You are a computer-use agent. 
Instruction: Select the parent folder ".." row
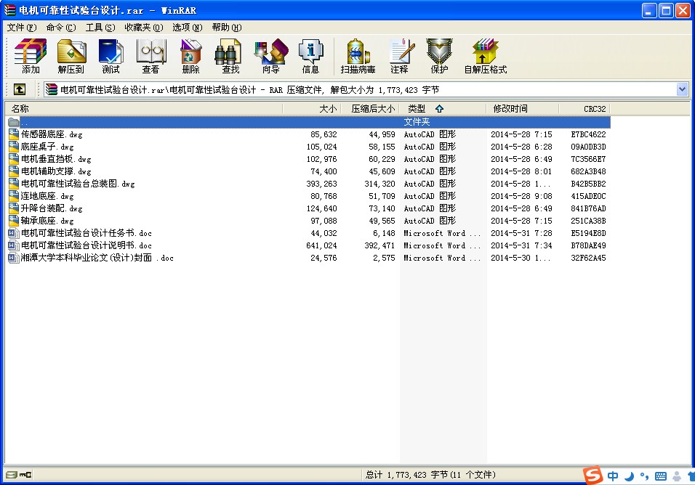[25, 122]
